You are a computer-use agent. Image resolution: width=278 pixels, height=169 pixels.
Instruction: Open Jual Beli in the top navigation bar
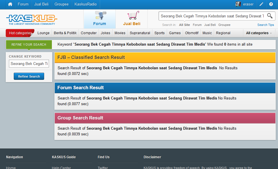click(x=41, y=4)
